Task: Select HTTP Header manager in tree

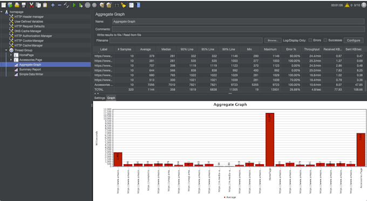Action: coord(29,17)
